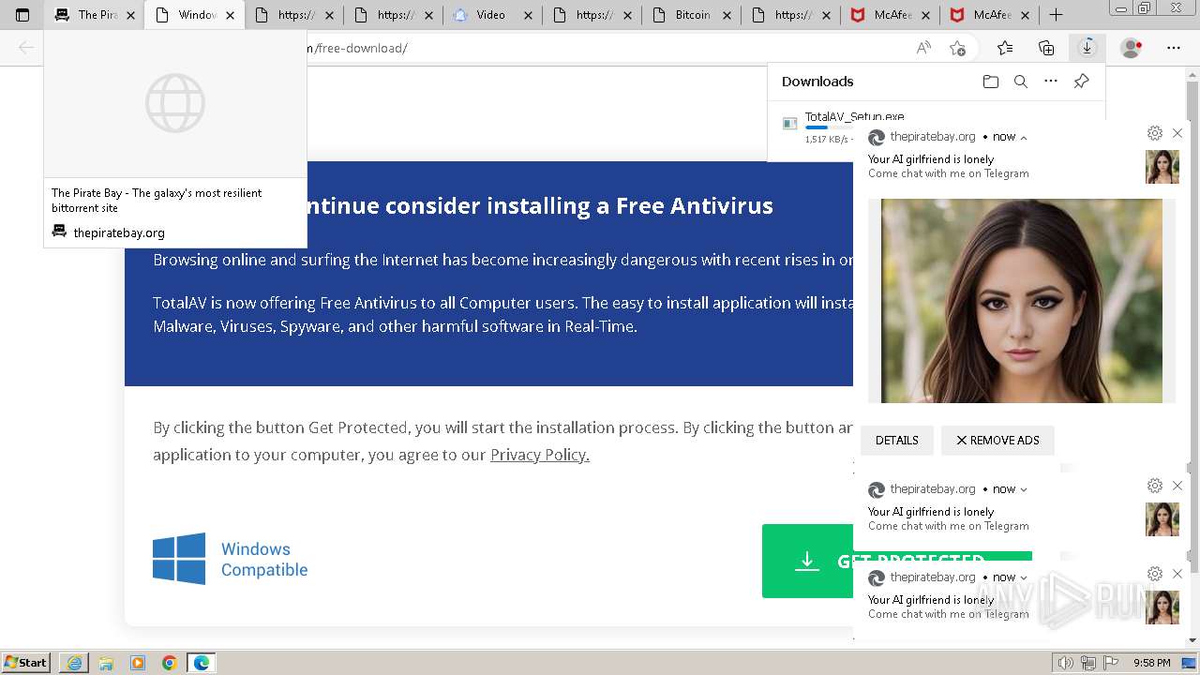
Task: Close the Windows tab
Action: 230,15
